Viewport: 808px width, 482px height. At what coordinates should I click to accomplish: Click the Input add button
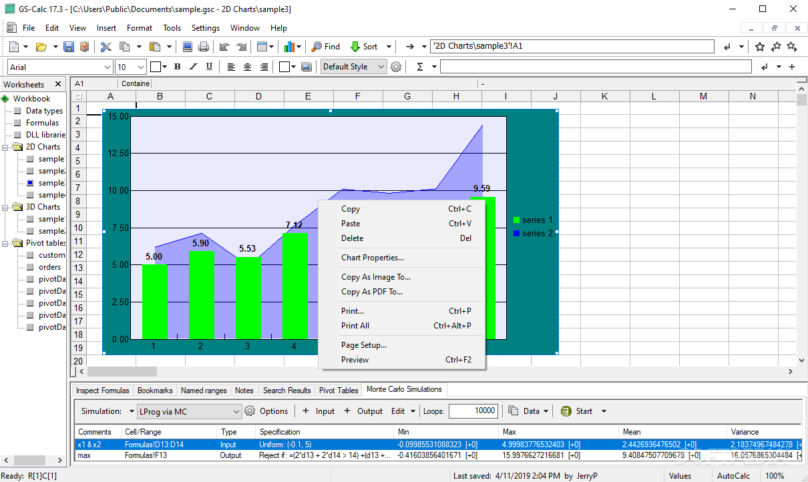(319, 411)
